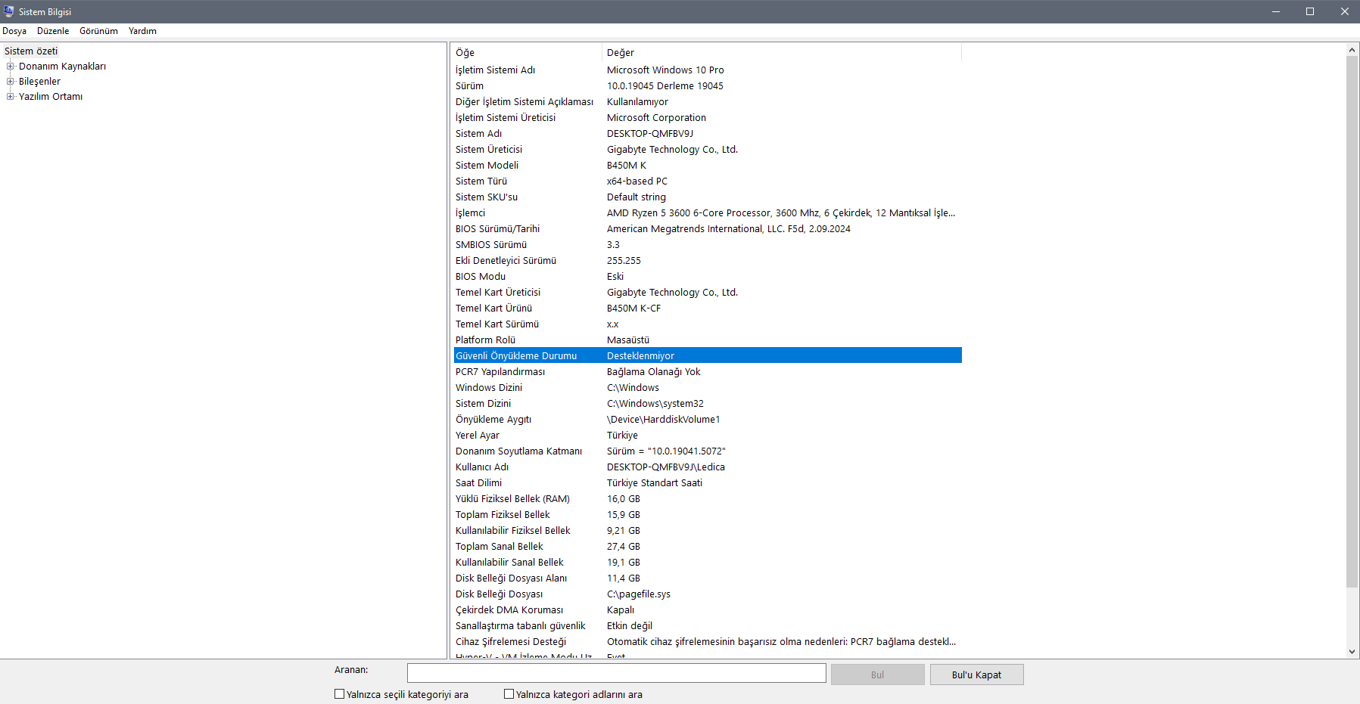Select the Platform Rolü row
Image resolution: width=1360 pixels, height=704 pixels.
tap(708, 340)
